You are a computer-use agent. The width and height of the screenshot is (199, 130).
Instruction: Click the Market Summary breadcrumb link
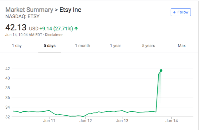coord(29,10)
